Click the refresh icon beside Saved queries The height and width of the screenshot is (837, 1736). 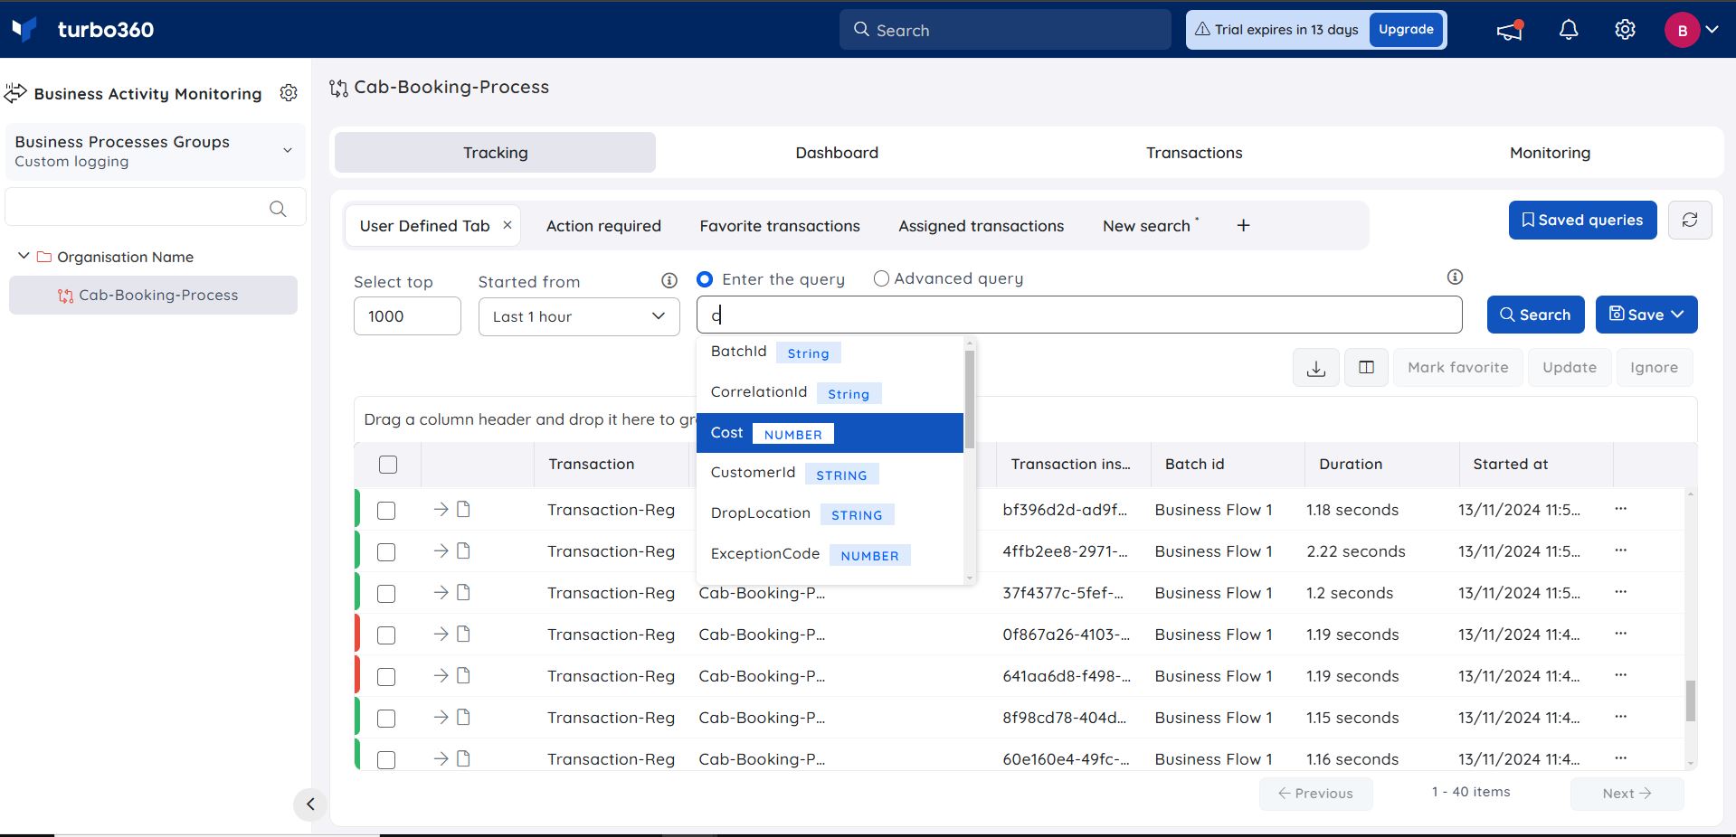click(x=1689, y=220)
